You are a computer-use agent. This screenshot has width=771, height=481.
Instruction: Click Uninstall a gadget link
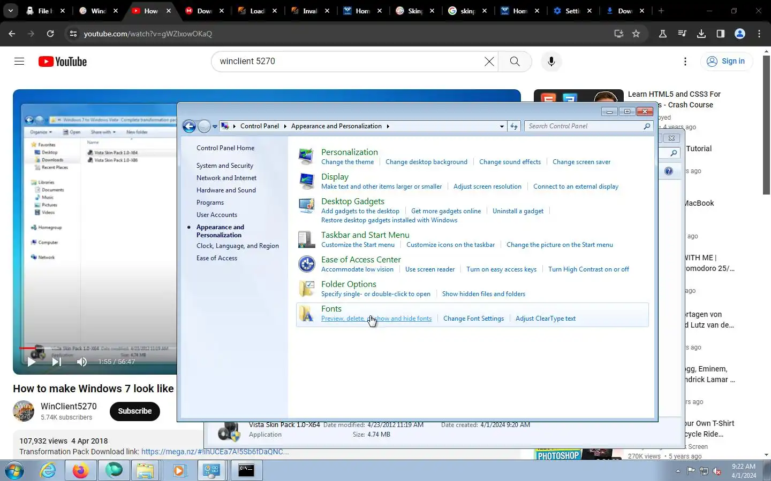coord(518,211)
